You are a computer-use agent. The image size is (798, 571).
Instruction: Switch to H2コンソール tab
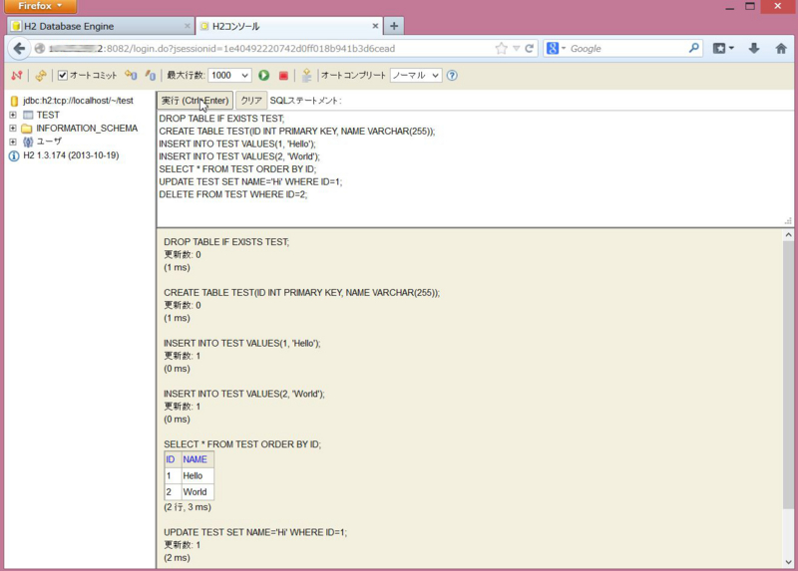[288, 26]
